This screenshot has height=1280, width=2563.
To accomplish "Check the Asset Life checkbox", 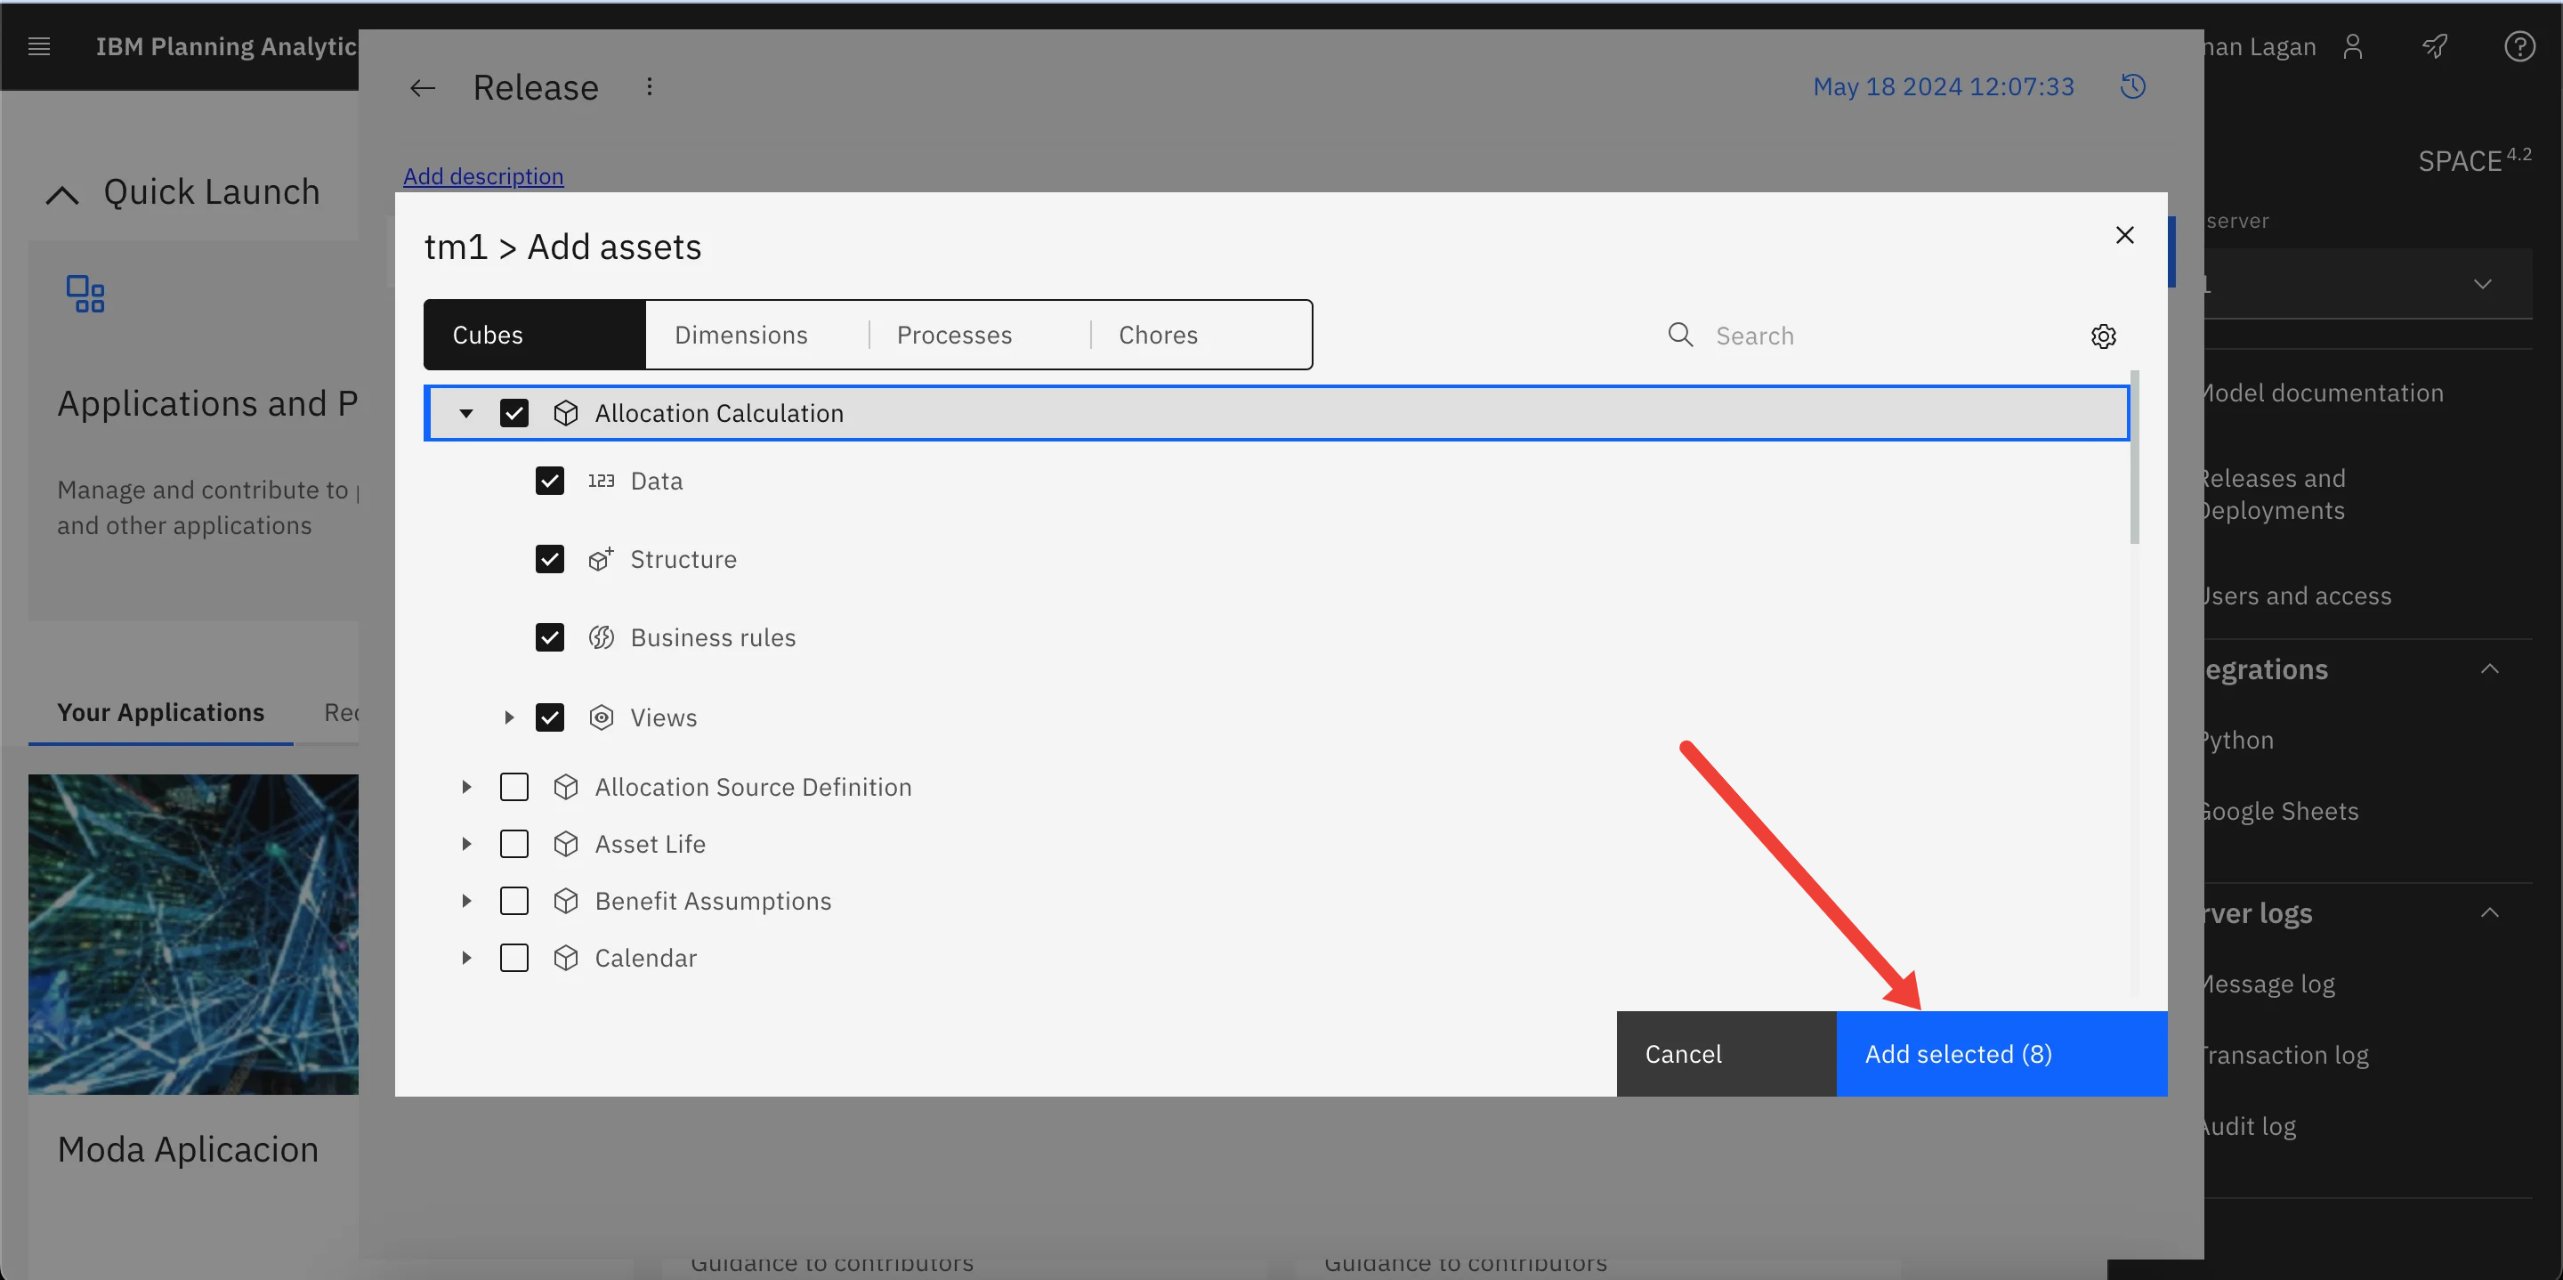I will [514, 844].
